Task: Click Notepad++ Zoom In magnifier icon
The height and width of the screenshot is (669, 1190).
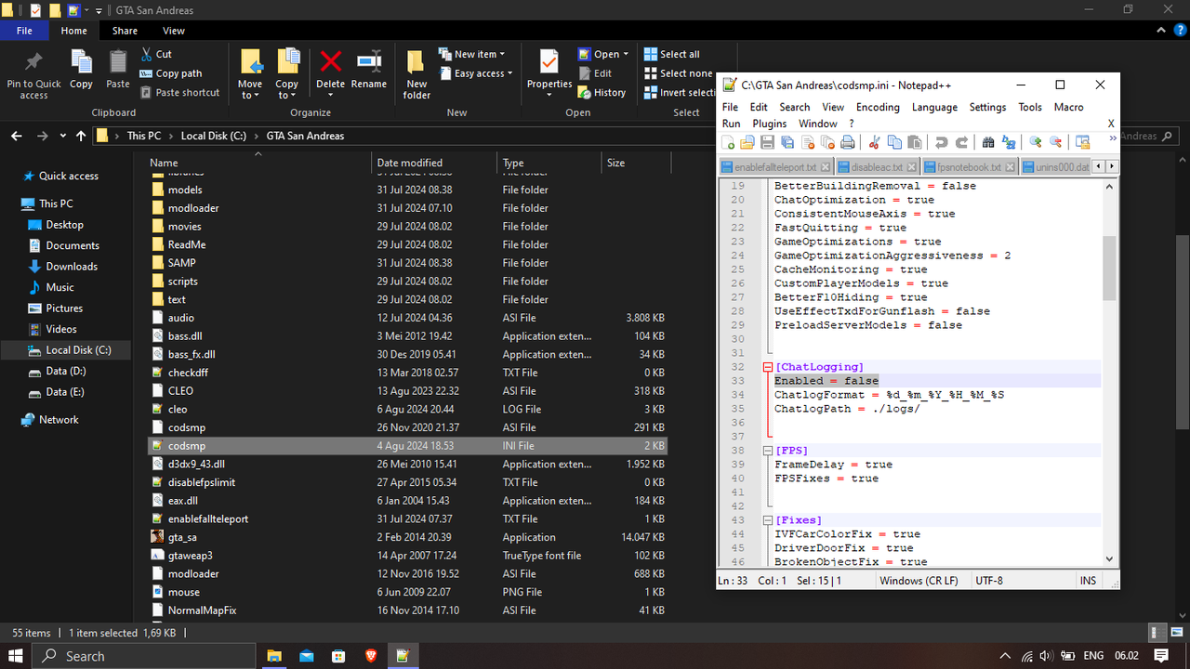Action: click(1035, 142)
